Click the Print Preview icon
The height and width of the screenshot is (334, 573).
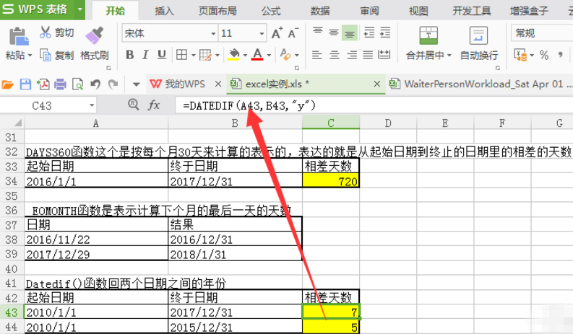click(x=77, y=84)
